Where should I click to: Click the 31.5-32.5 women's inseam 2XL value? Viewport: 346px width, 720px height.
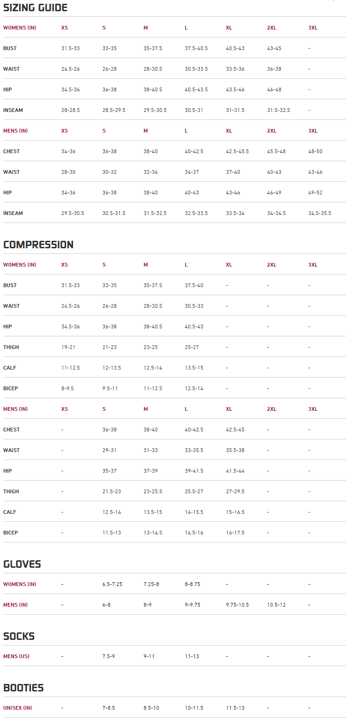278,111
